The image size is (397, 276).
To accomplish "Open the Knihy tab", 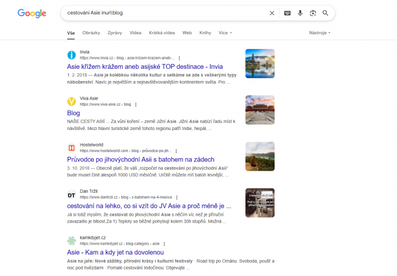I will click(x=205, y=33).
